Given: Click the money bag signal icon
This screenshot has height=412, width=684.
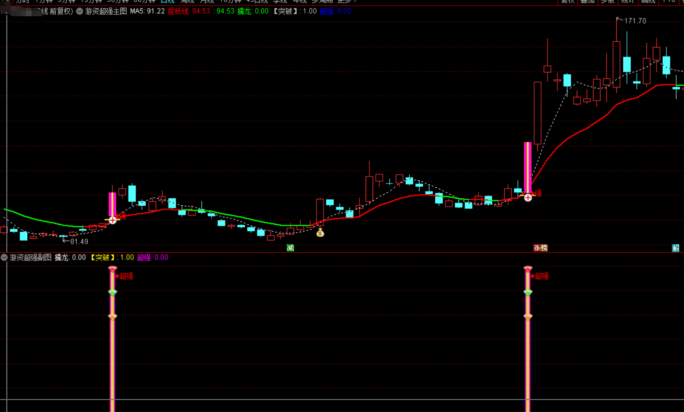Looking at the screenshot, I should tap(320, 233).
